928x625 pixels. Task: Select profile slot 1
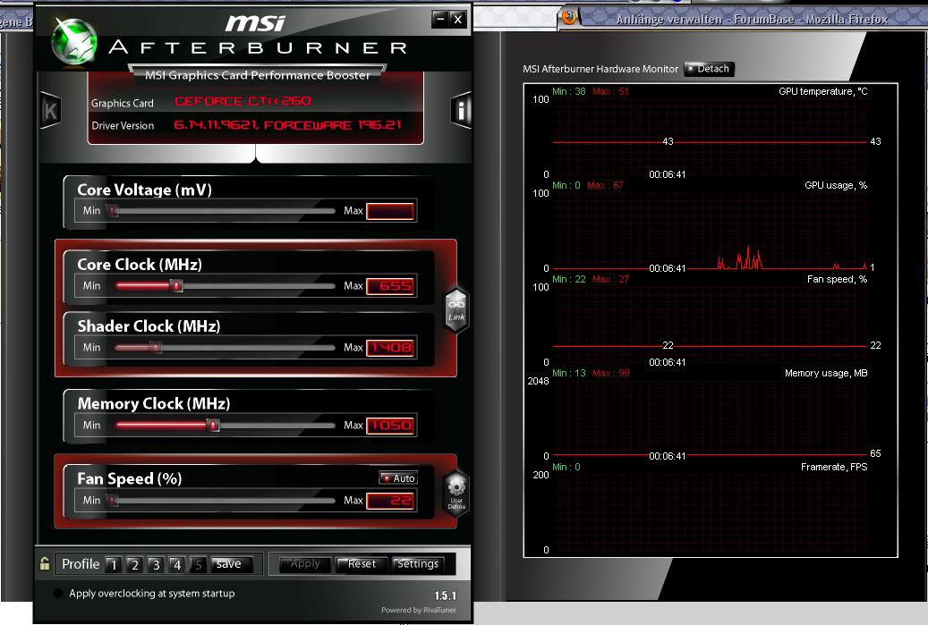click(114, 565)
